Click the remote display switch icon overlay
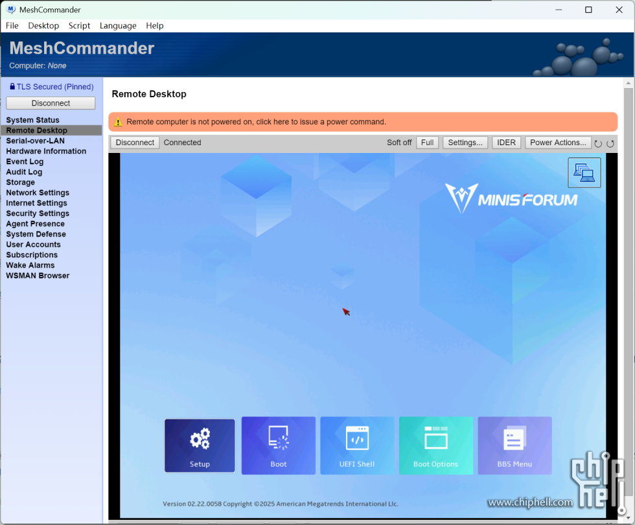Image resolution: width=635 pixels, height=525 pixels. click(584, 172)
